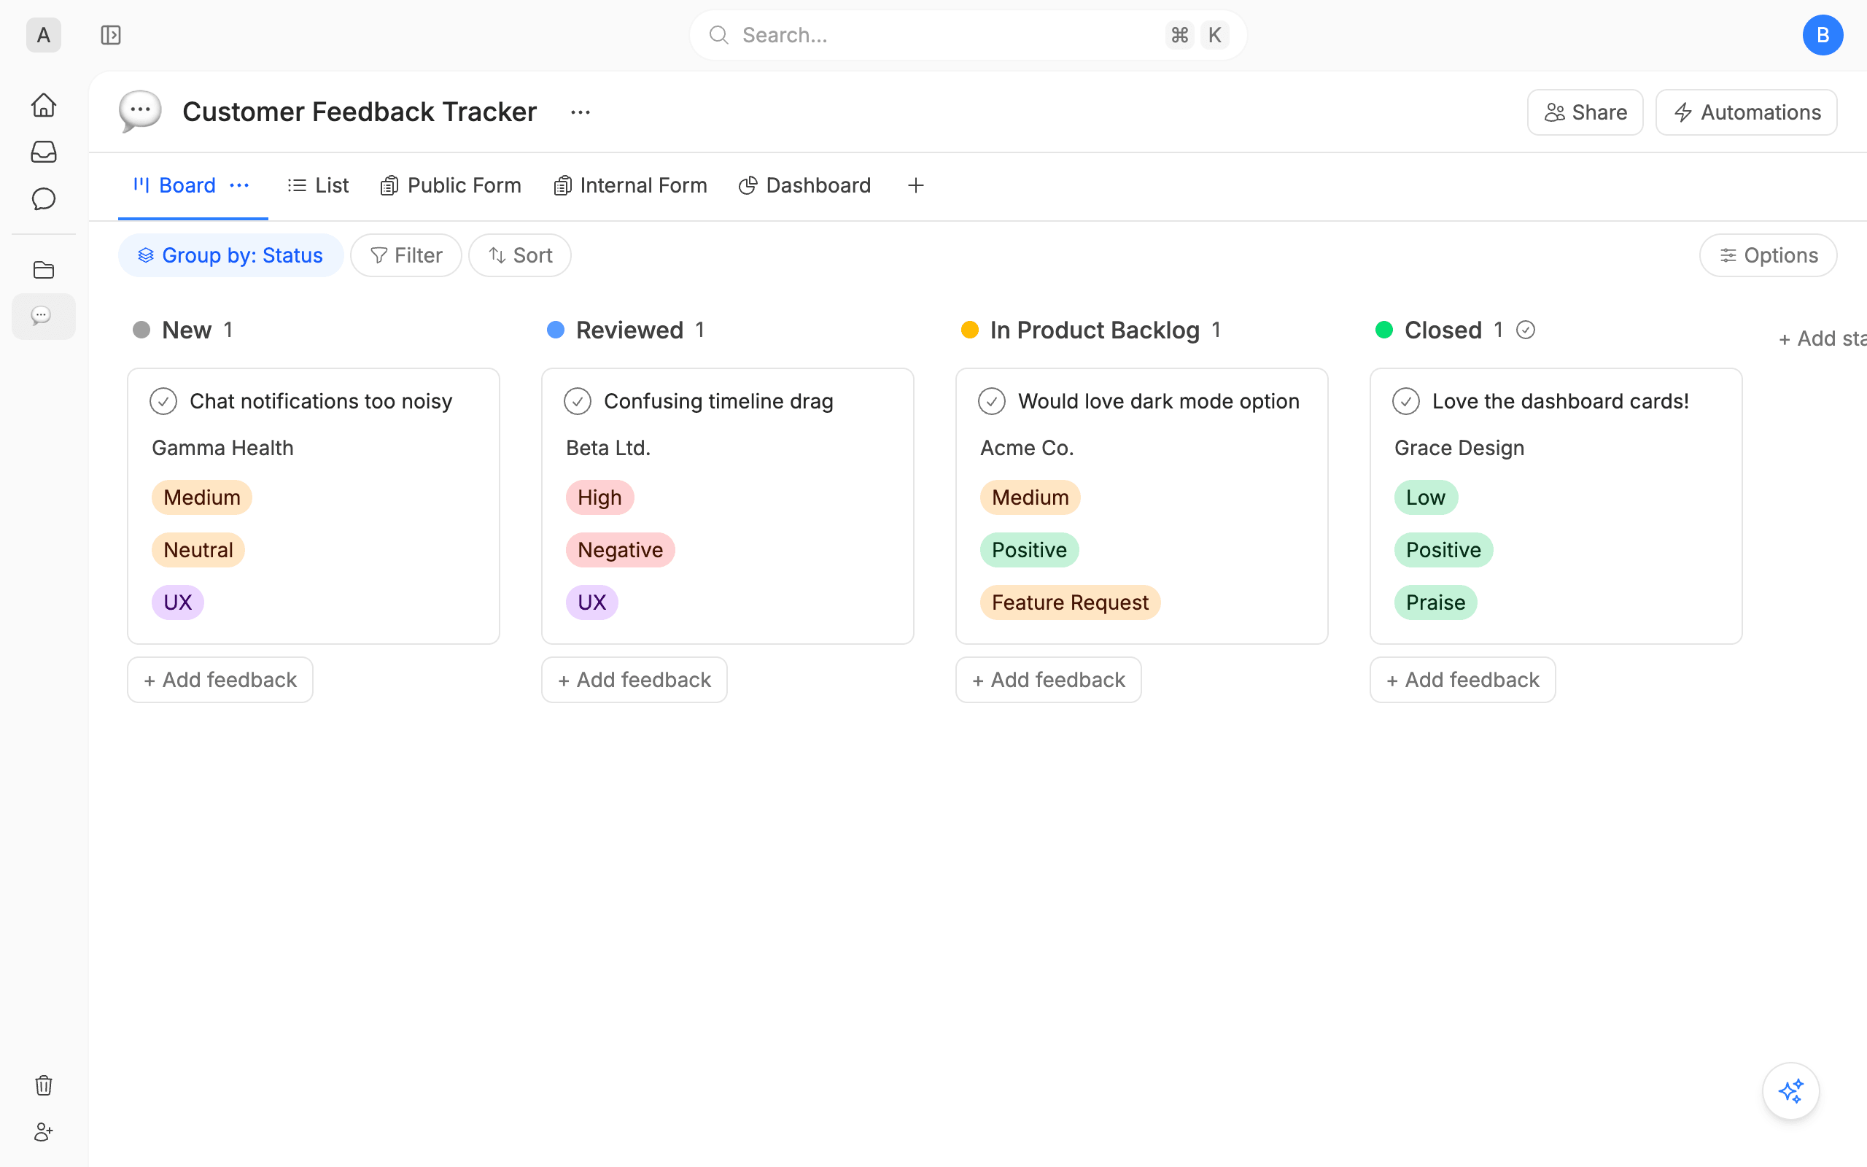Click the In Product Backlog column header
Screen dimensions: 1867x1167
pyautogui.click(x=1095, y=330)
